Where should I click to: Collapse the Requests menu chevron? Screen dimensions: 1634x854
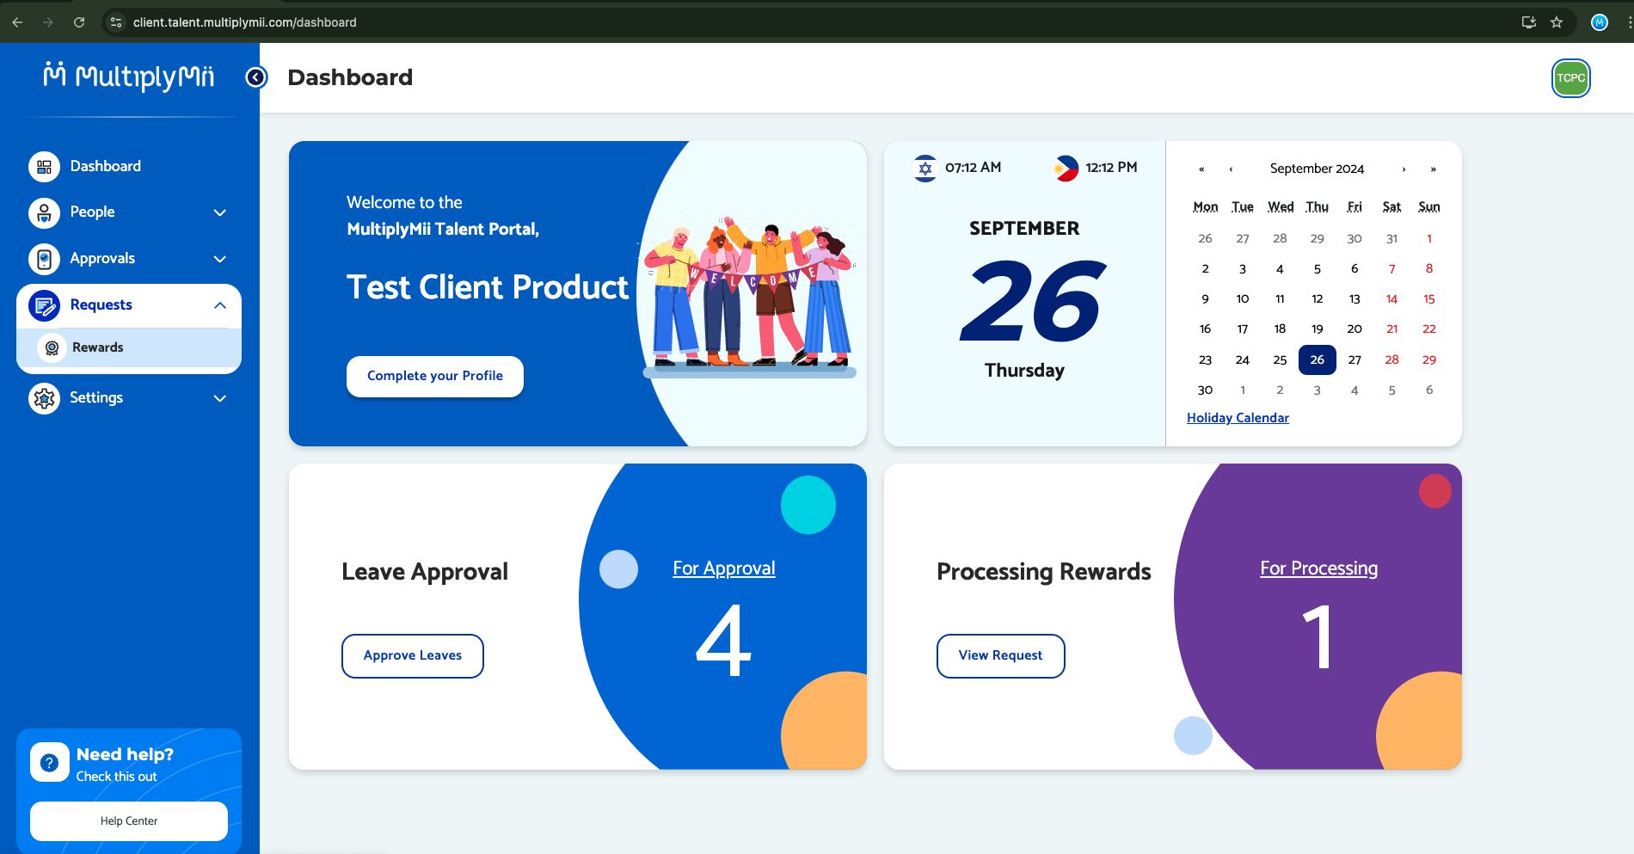[220, 305]
